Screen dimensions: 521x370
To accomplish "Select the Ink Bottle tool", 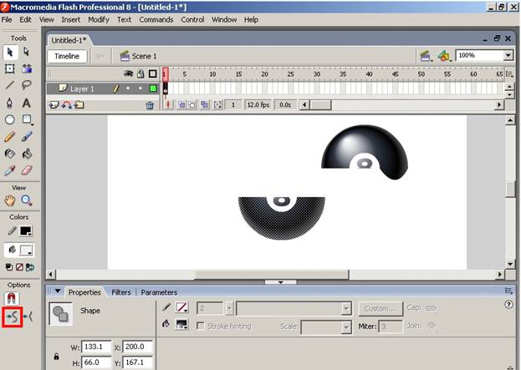I will click(x=10, y=154).
